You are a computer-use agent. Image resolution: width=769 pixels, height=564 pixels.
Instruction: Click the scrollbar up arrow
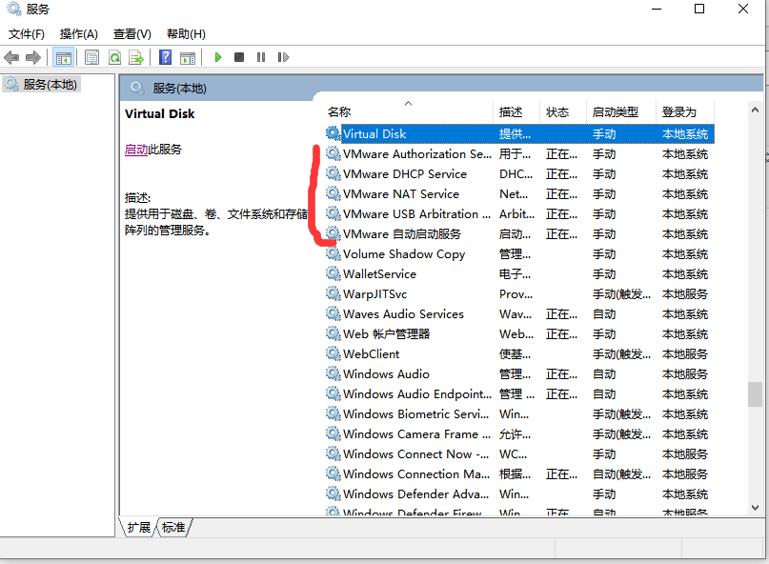tap(755, 110)
